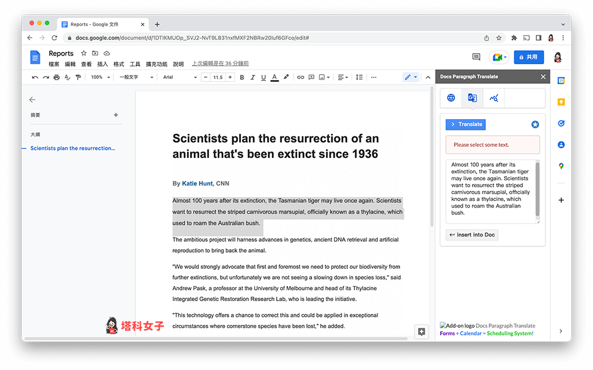This screenshot has width=593, height=370.
Task: Toggle underline formatting
Action: click(x=263, y=77)
